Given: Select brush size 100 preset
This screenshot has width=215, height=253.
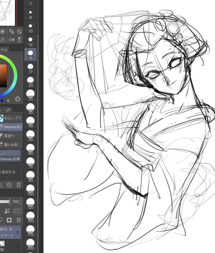Looking at the screenshot, I should coord(31,190).
